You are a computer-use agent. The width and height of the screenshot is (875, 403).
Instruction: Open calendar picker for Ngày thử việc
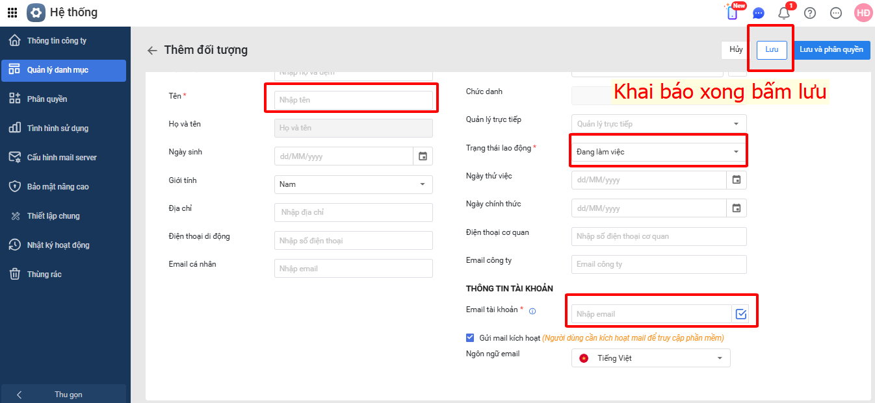coord(737,180)
